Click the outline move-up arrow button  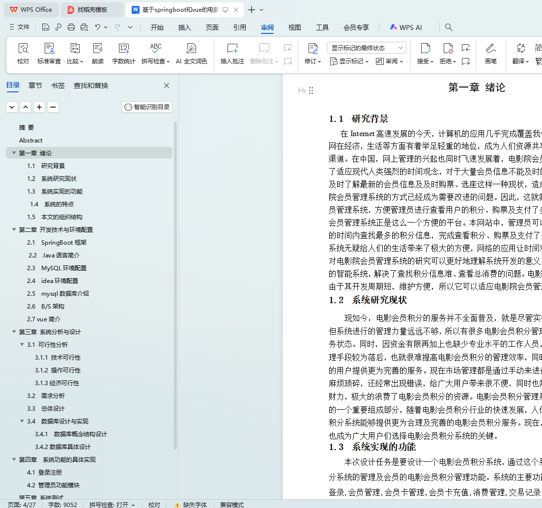click(26, 107)
